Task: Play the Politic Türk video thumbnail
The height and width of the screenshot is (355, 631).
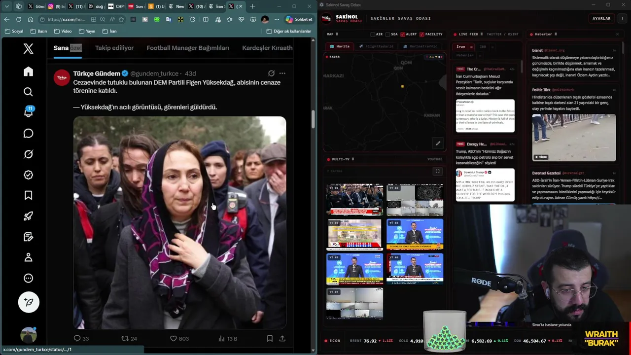Action: tap(574, 138)
